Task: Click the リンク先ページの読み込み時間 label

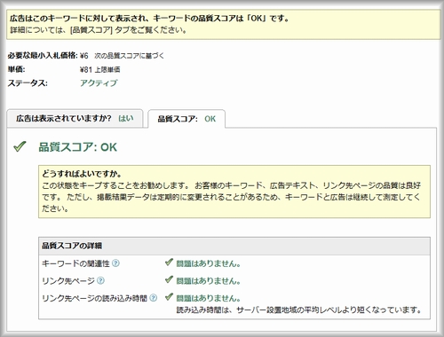Action: [95, 298]
